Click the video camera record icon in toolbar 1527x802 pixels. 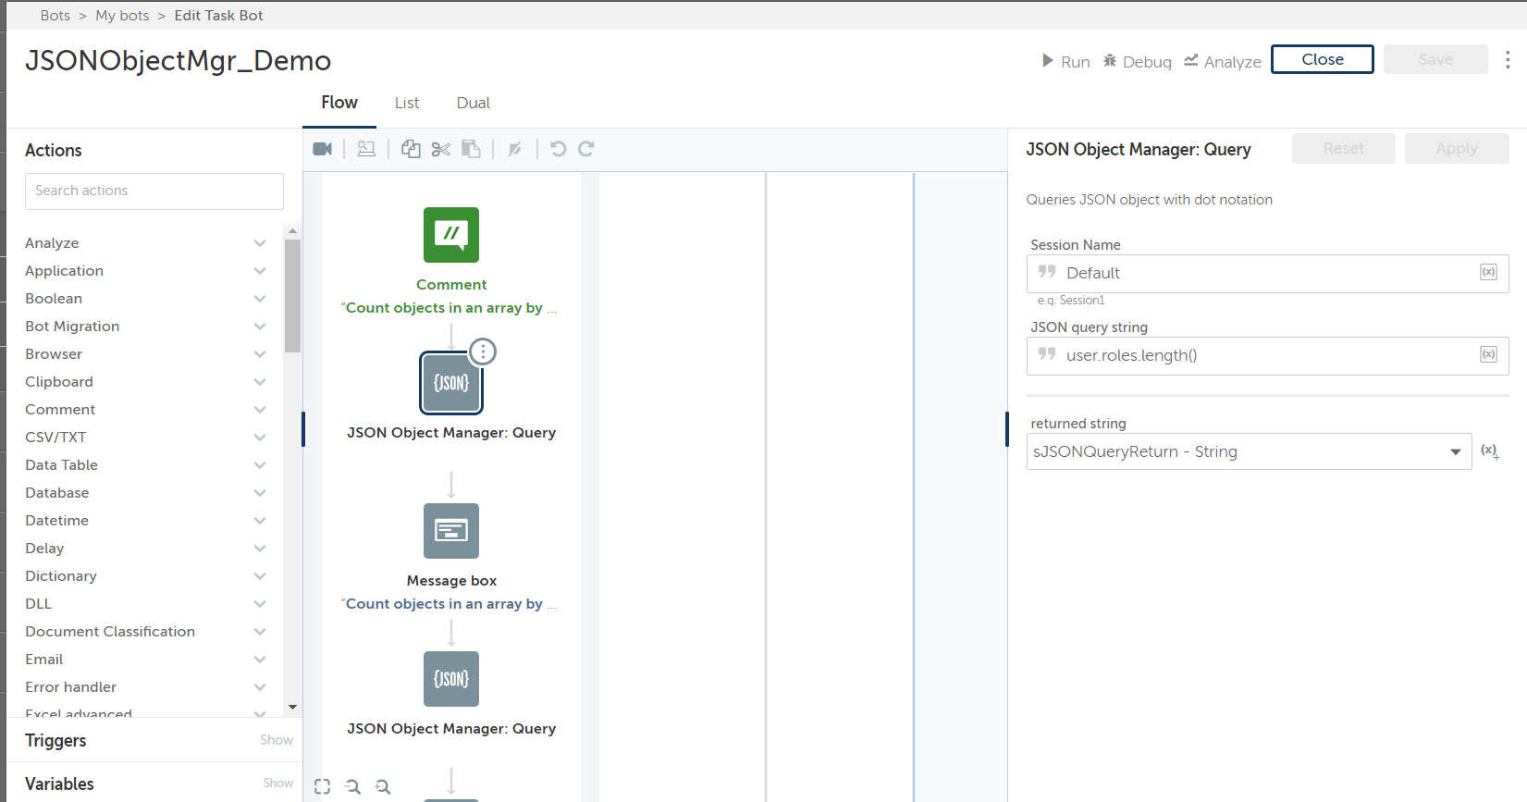(322, 149)
